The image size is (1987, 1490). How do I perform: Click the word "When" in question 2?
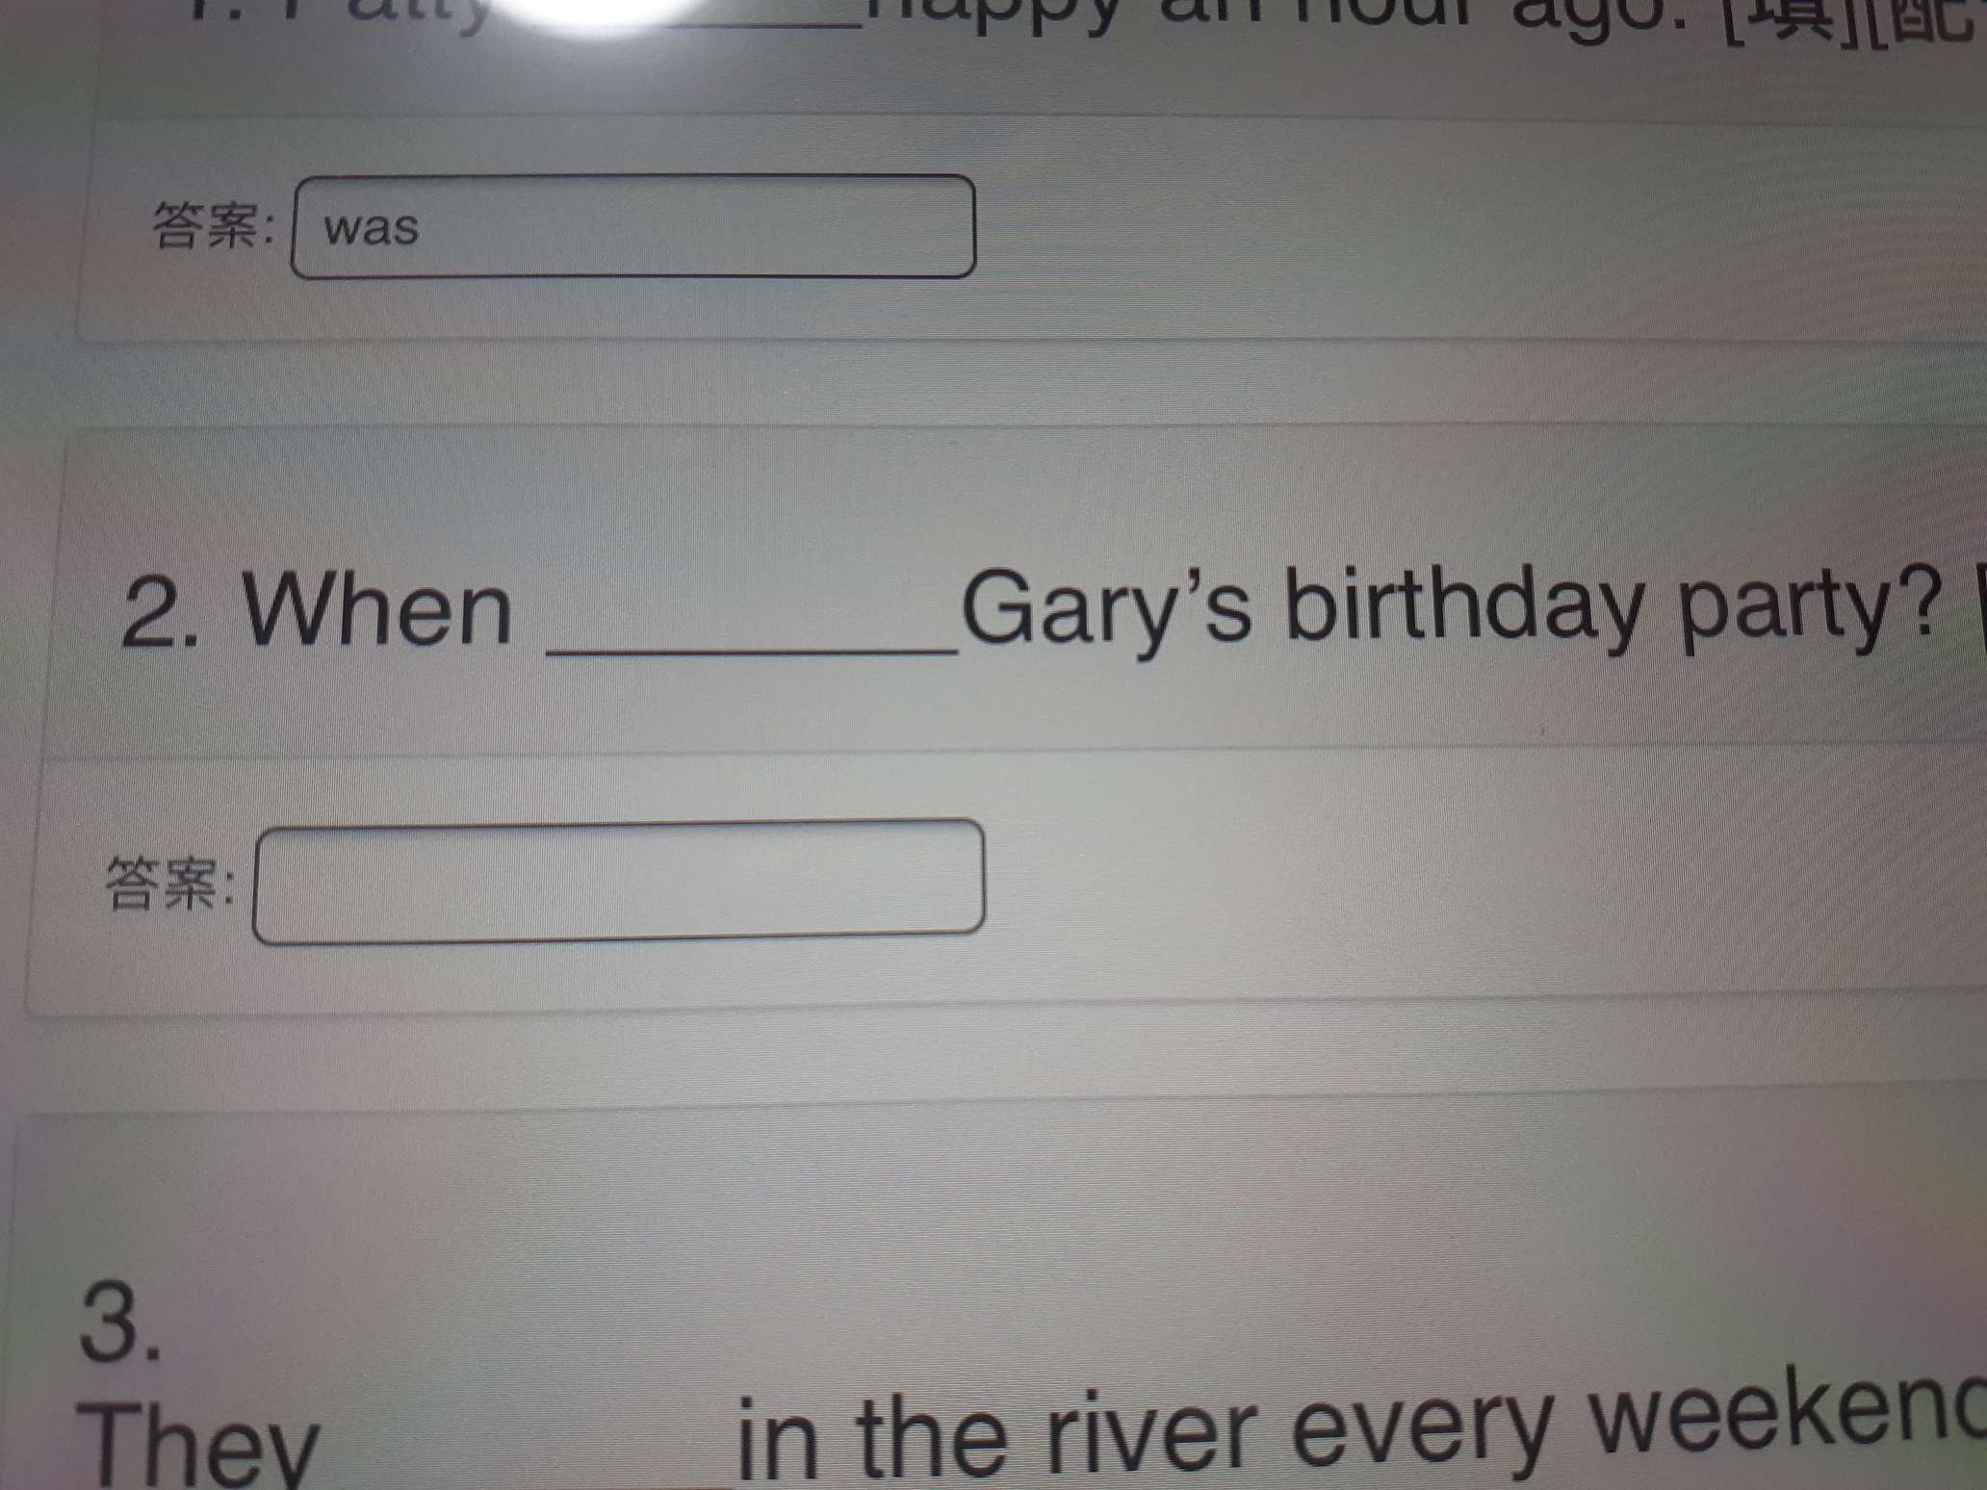coord(376,609)
